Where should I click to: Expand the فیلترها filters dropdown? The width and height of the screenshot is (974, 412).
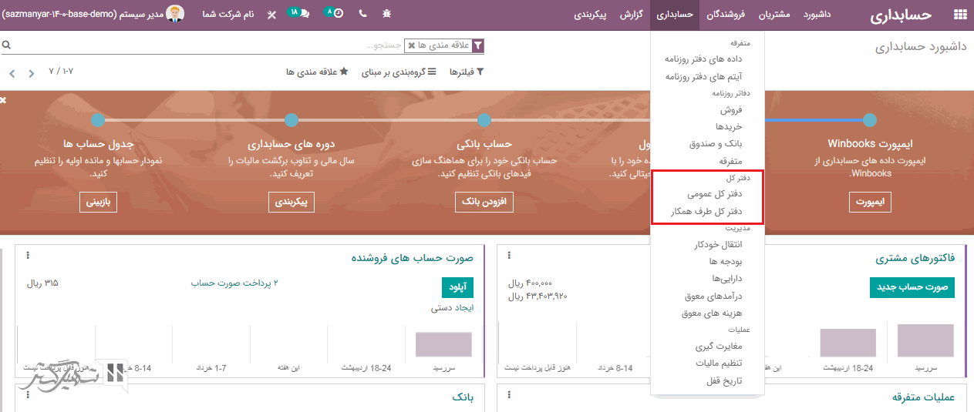click(467, 72)
